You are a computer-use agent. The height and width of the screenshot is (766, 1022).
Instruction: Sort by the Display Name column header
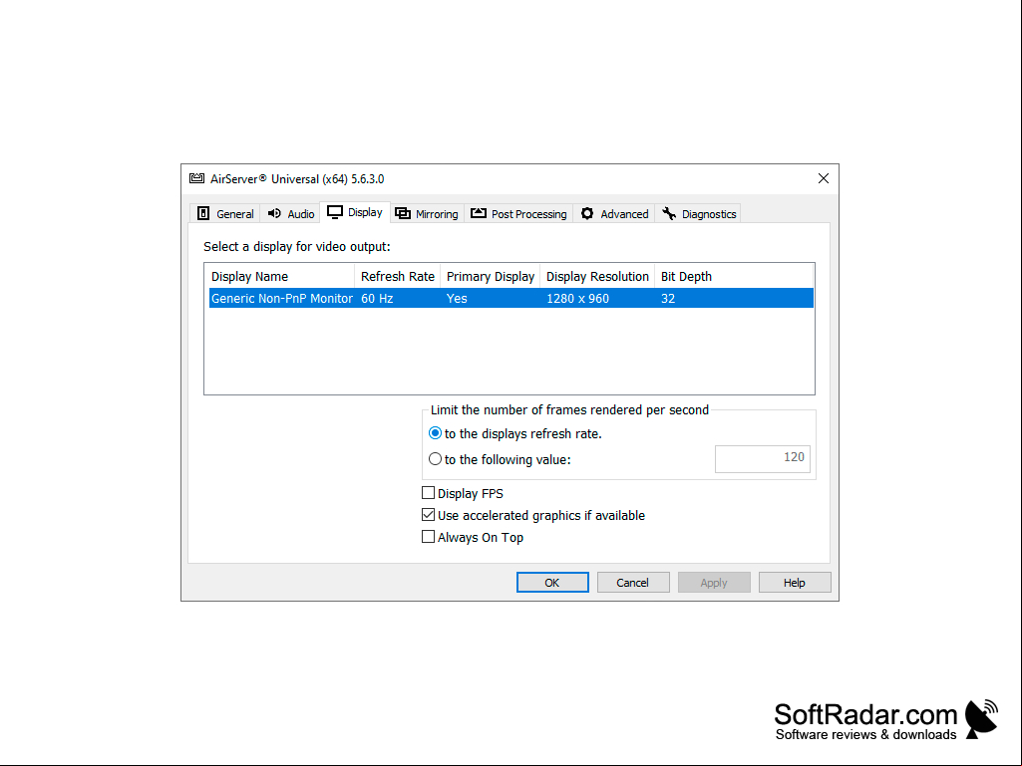[x=279, y=276]
